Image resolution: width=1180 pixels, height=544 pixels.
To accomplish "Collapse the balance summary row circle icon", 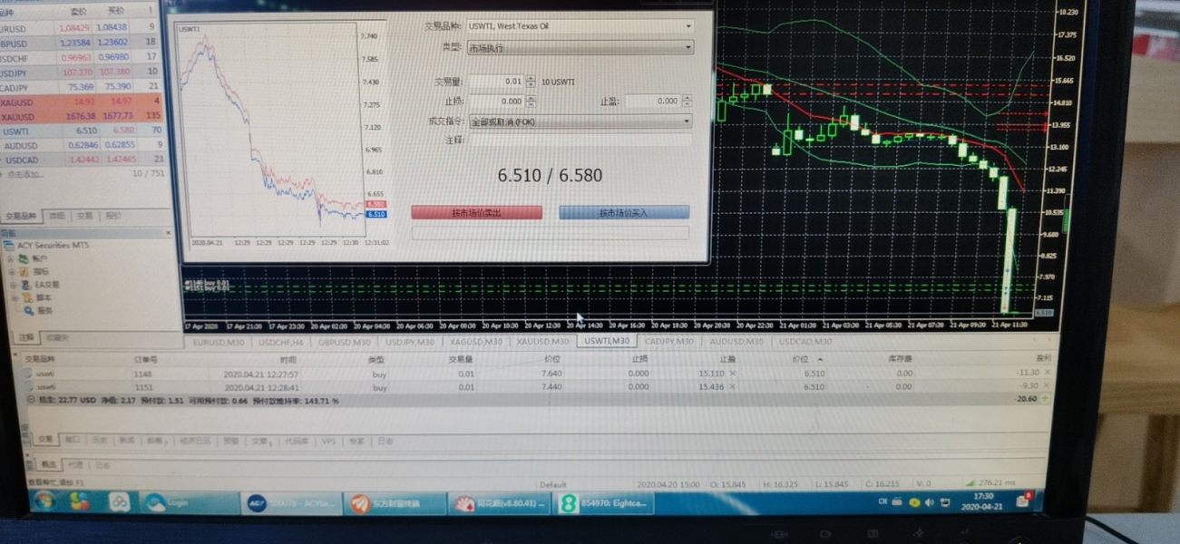I will click(x=30, y=400).
